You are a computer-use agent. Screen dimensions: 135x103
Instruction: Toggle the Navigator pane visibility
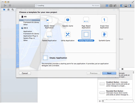(122, 6)
